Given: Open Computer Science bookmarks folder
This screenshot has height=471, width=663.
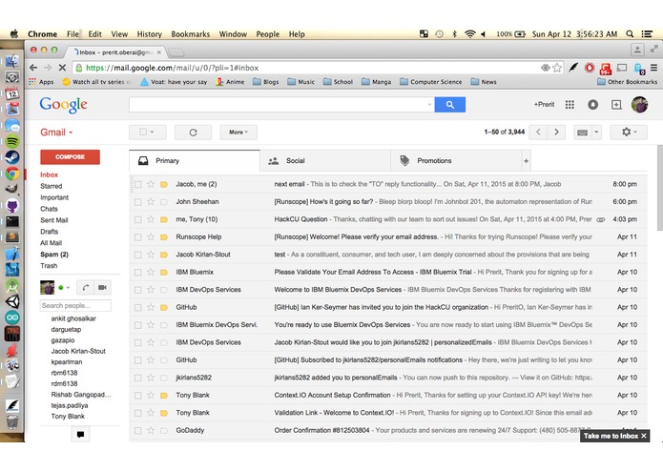Looking at the screenshot, I should (x=431, y=82).
